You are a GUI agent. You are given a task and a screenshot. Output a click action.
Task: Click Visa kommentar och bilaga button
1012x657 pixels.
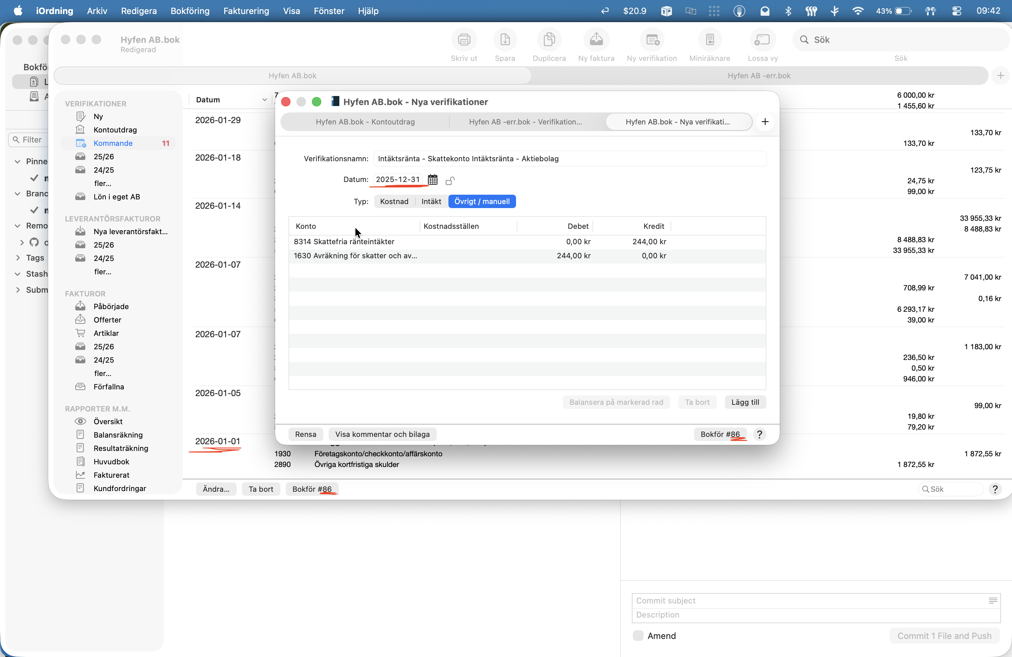(382, 434)
